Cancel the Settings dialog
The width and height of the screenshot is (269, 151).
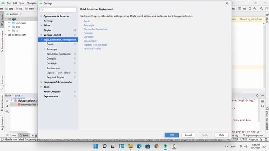coord(188,135)
